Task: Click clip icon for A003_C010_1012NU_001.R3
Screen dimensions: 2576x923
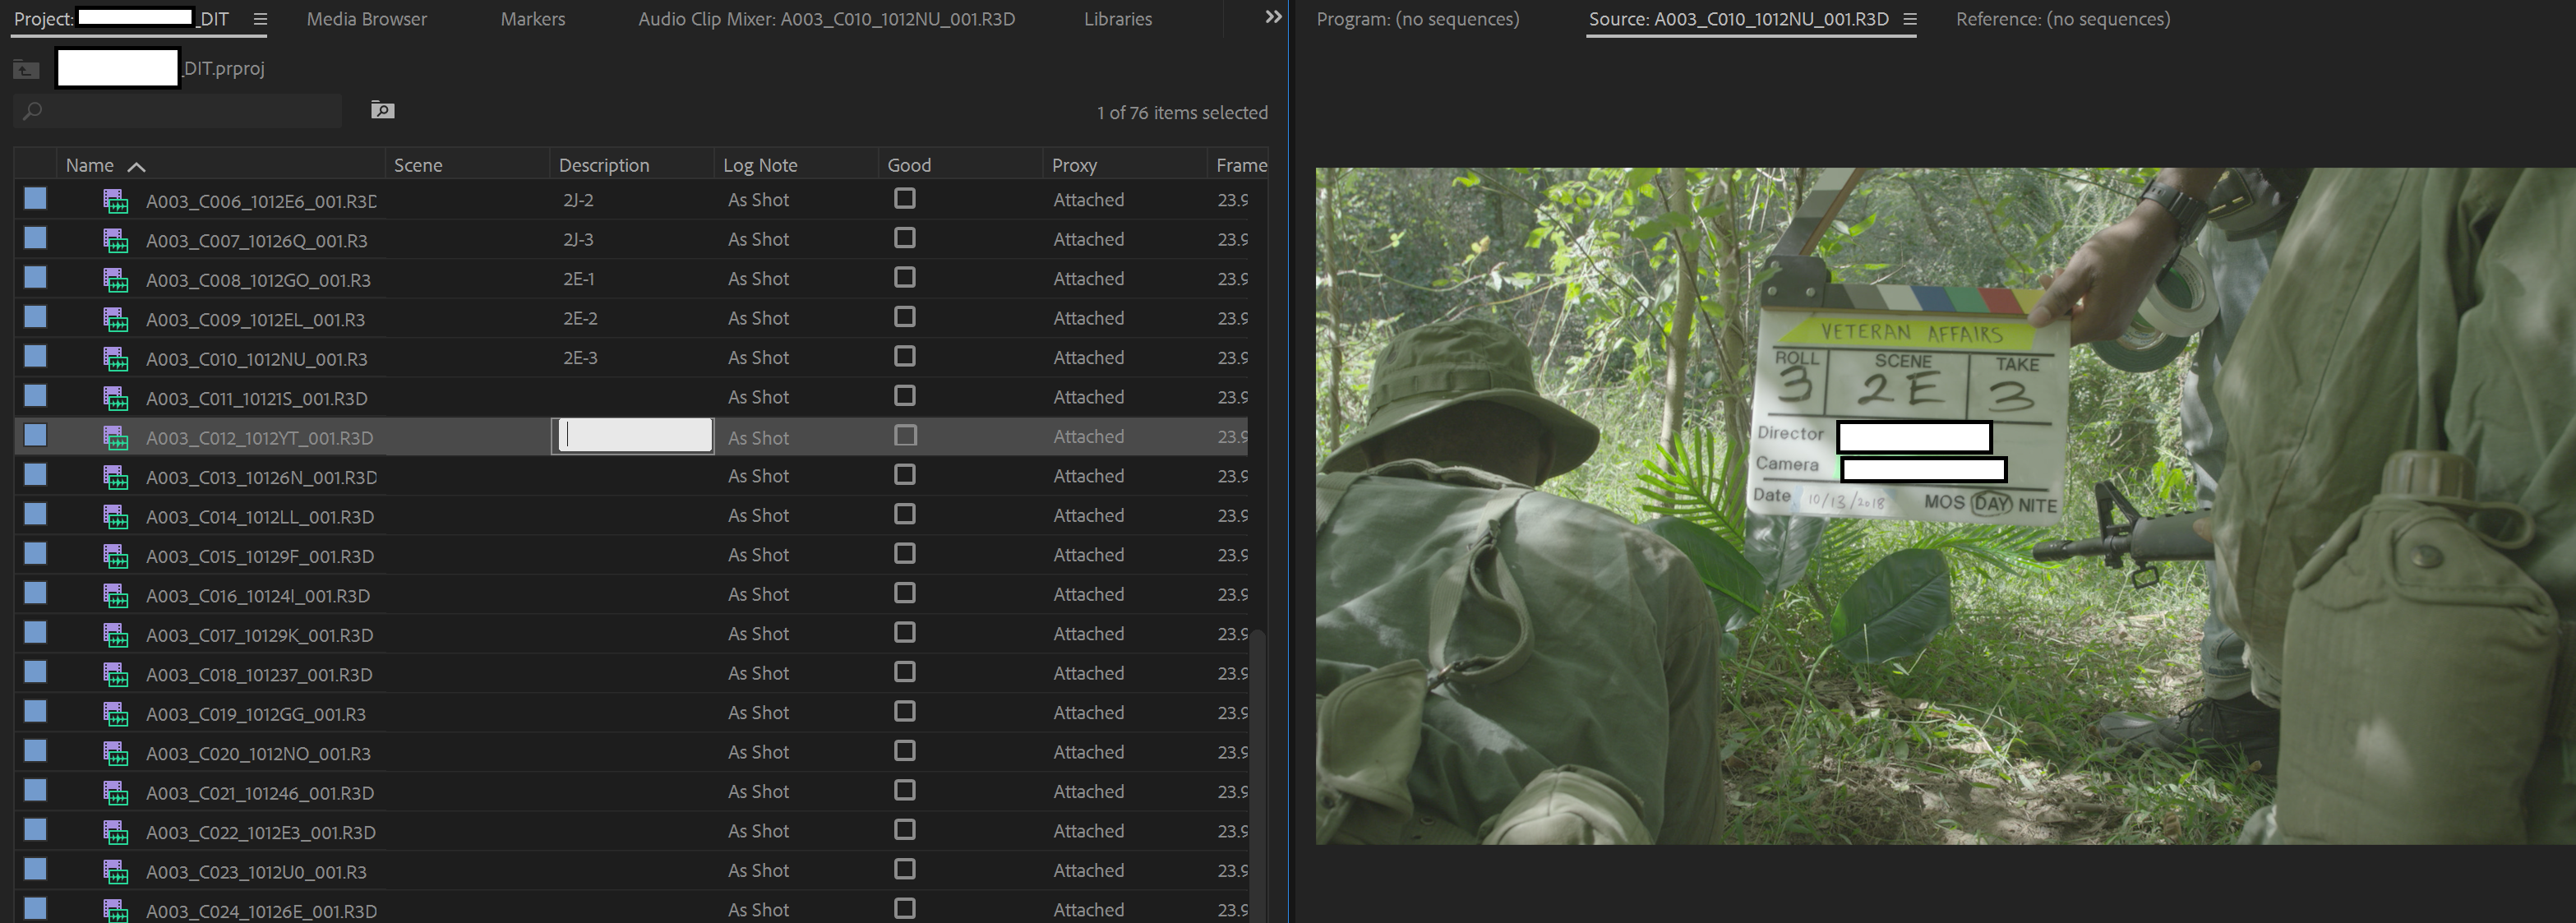Action: [x=116, y=359]
